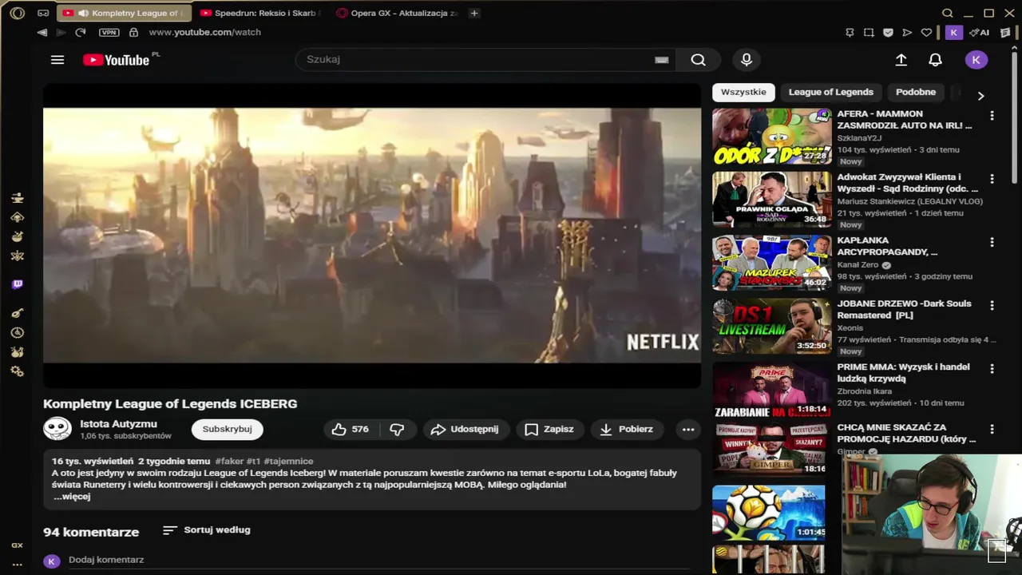1022x575 pixels.
Task: Open the YouTube account avatar menu
Action: (976, 60)
